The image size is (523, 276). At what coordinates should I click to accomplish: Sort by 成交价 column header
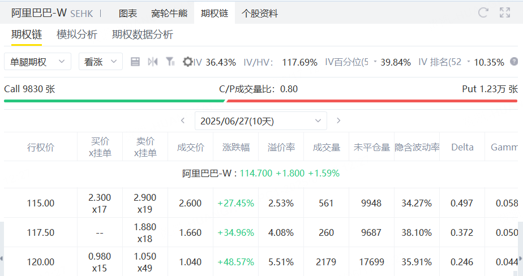(190, 147)
